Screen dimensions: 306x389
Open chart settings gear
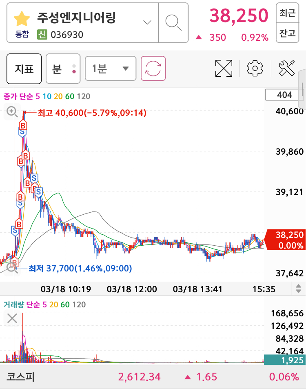tap(255, 68)
